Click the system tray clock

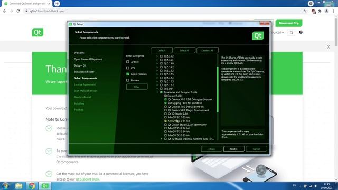(326, 186)
